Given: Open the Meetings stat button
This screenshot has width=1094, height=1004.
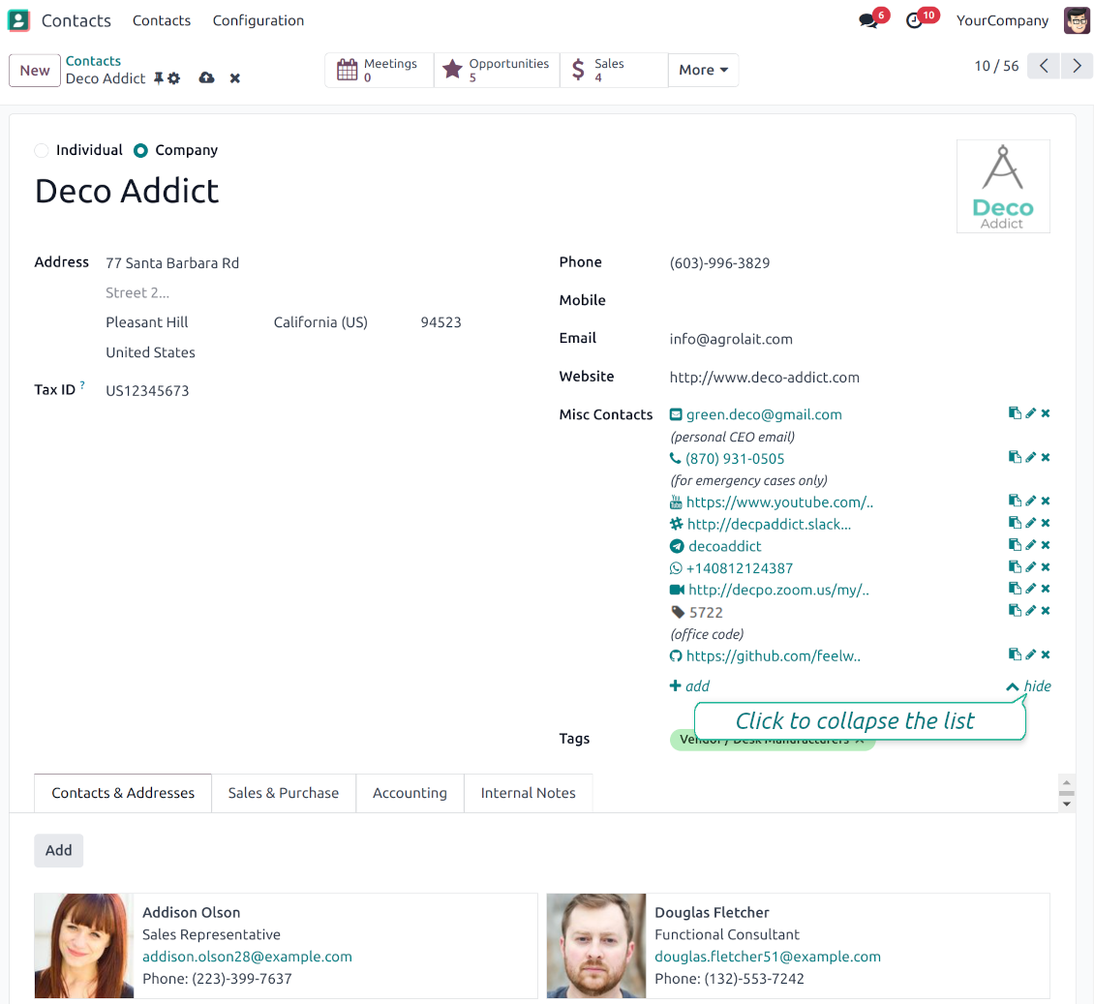Looking at the screenshot, I should coord(379,70).
